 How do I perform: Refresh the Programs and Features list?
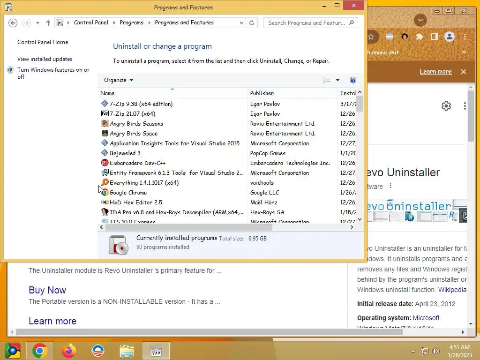(x=252, y=23)
